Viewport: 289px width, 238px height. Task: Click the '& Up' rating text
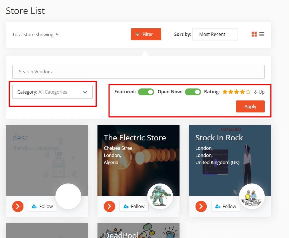pos(259,92)
